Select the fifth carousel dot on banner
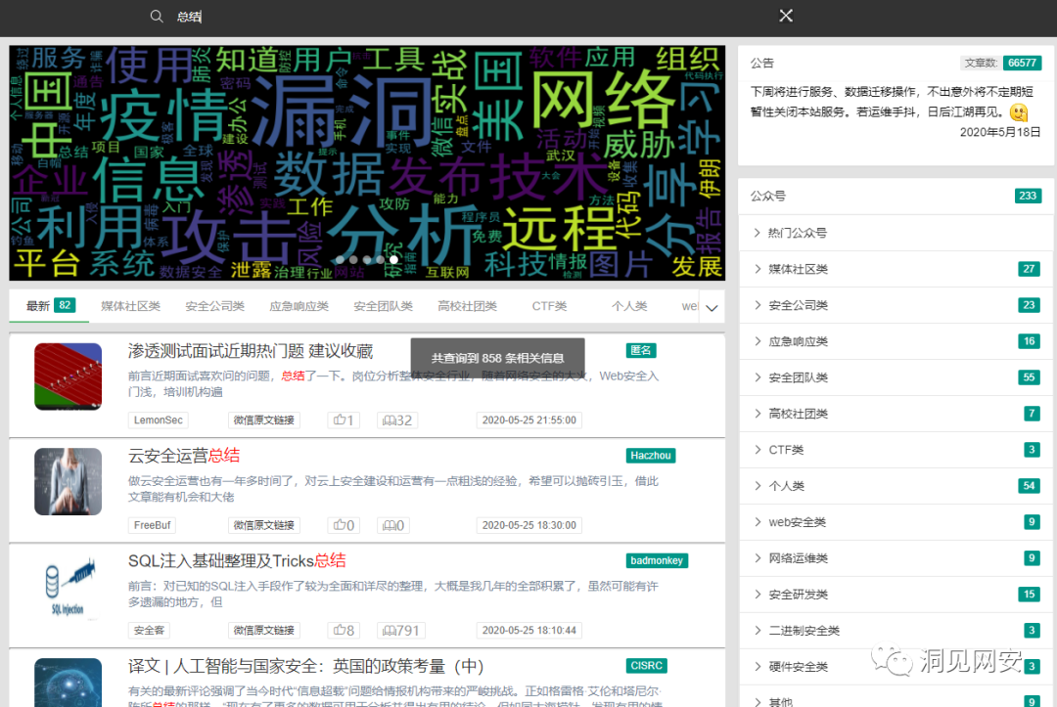This screenshot has height=707, width=1057. click(x=393, y=259)
